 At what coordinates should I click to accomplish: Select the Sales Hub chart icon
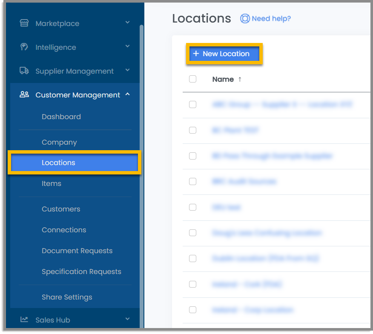click(24, 319)
